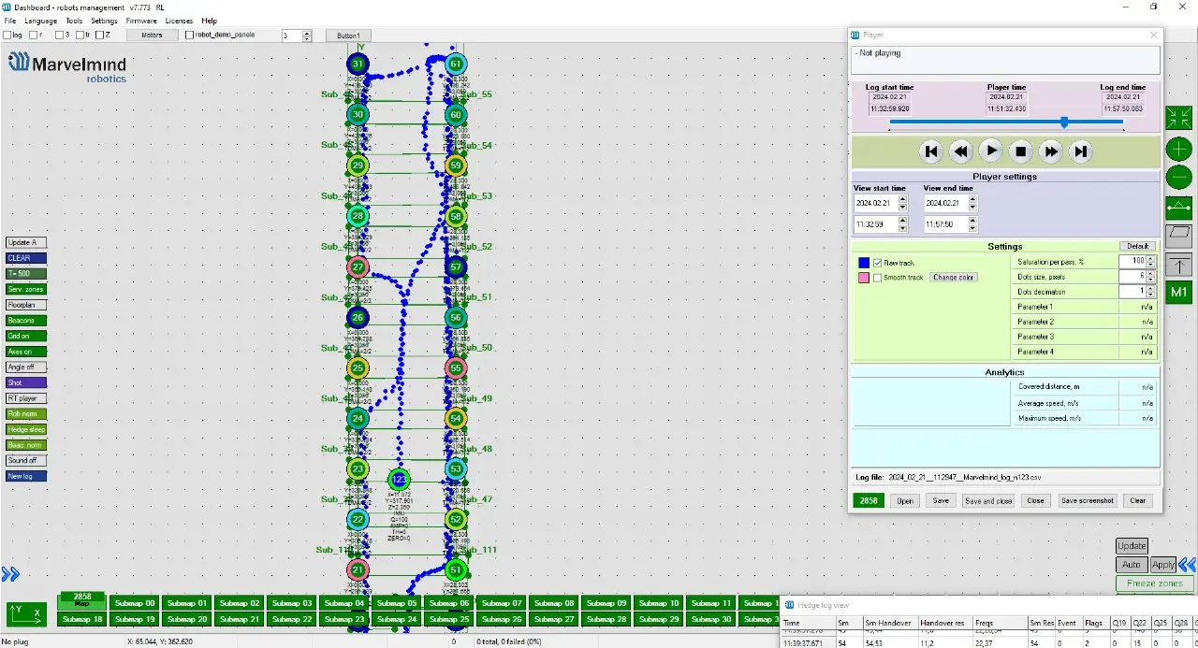
Task: Stop the log playback
Action: [x=1021, y=151]
